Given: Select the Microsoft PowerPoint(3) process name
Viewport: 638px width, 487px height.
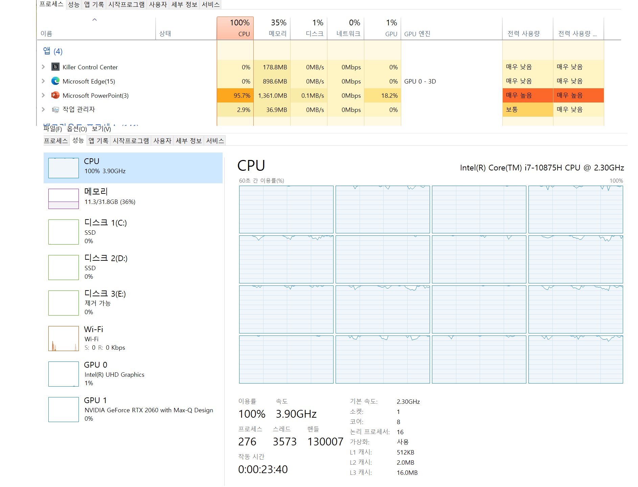Looking at the screenshot, I should [95, 95].
